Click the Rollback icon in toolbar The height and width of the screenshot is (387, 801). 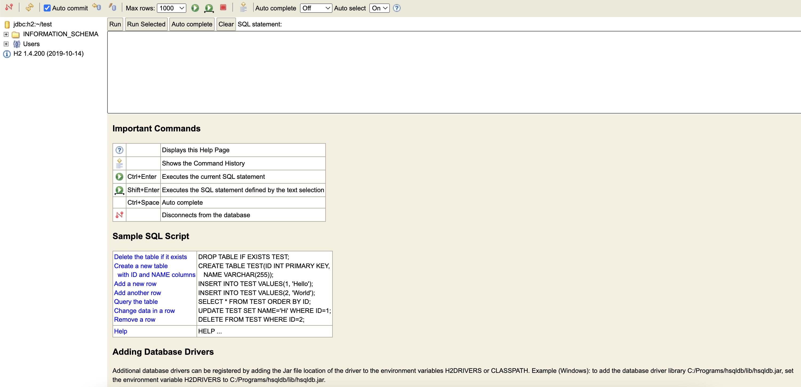pyautogui.click(x=97, y=7)
